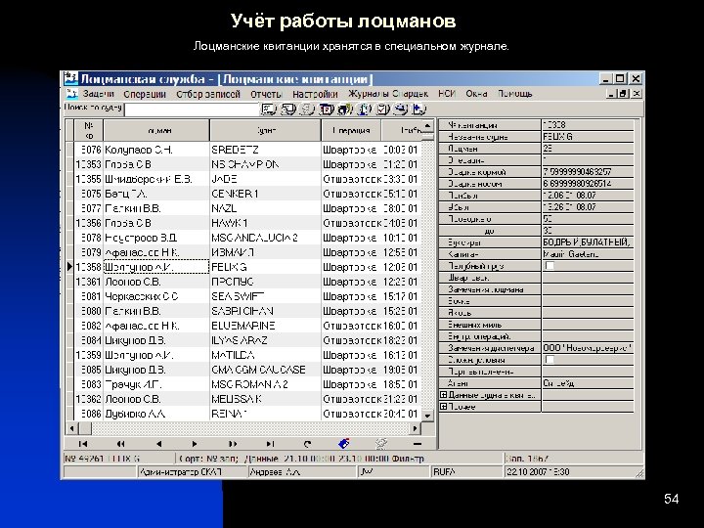Viewport: 704px width, 528px height.
Task: Click the eighth toolbar icon resembling a printer
Action: [401, 110]
